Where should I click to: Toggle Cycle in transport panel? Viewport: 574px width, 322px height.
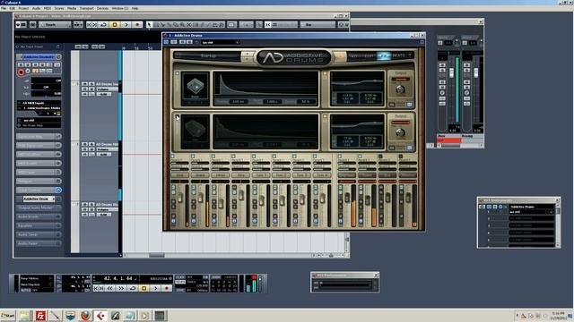click(x=133, y=288)
